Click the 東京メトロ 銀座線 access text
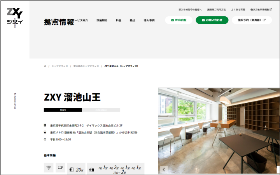This screenshot has height=175, width=280. 94,133
